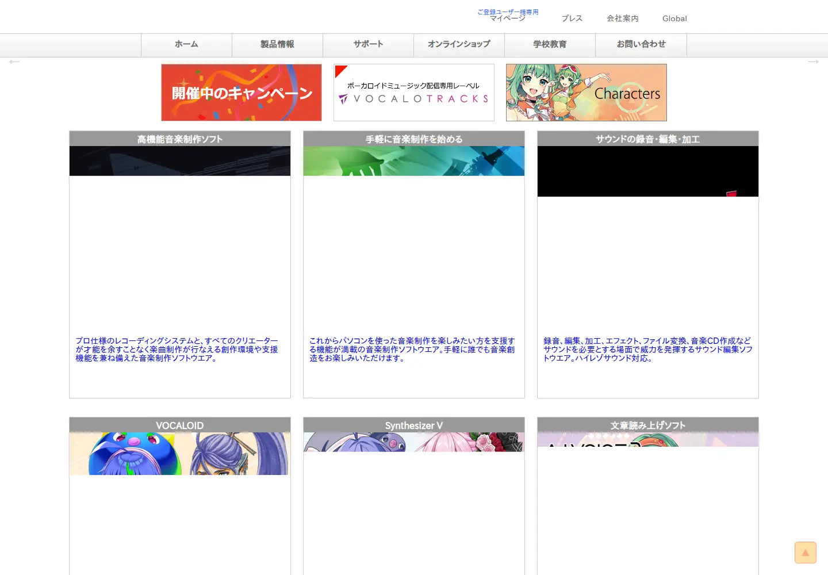
Task: Click the 手軽に音楽制作を始める card green image
Action: pyautogui.click(x=414, y=161)
